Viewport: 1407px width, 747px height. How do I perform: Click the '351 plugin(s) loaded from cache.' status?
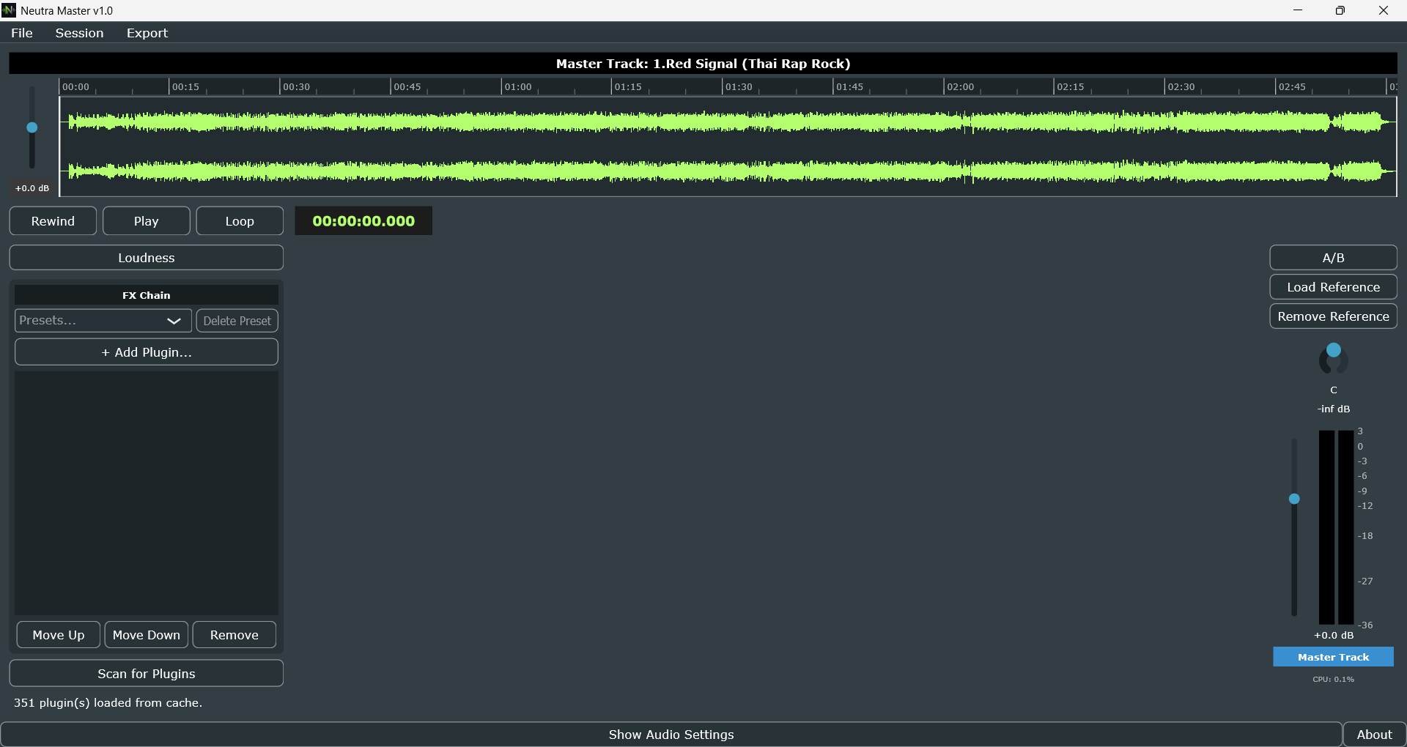pos(108,703)
